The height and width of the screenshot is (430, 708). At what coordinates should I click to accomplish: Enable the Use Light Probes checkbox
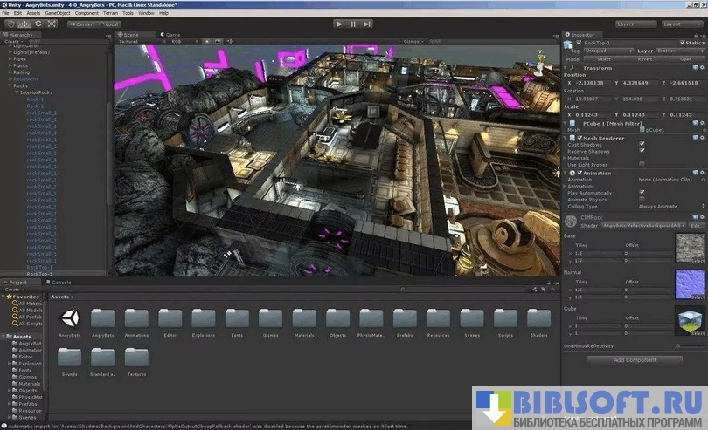642,164
